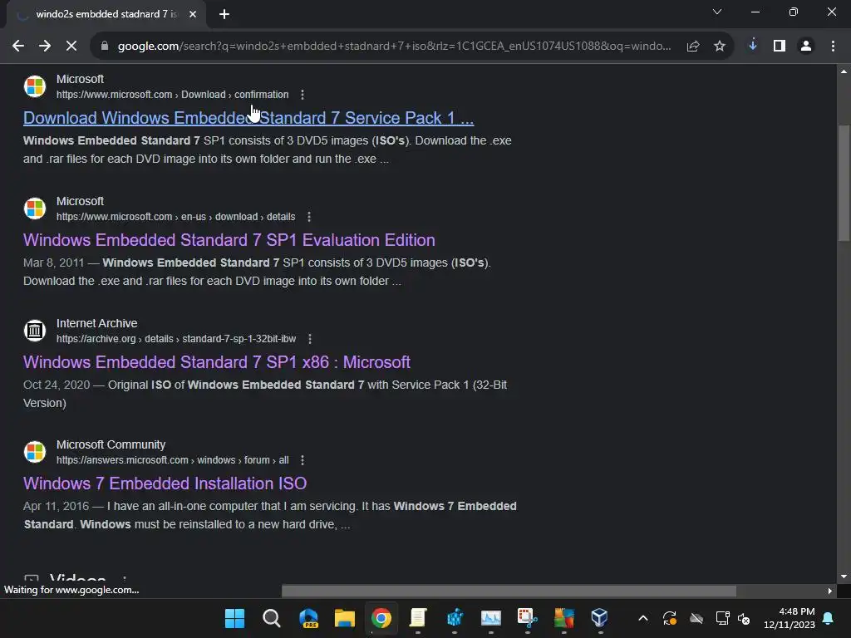851x638 pixels.
Task: Click the lock site info icon
Action: pyautogui.click(x=105, y=47)
